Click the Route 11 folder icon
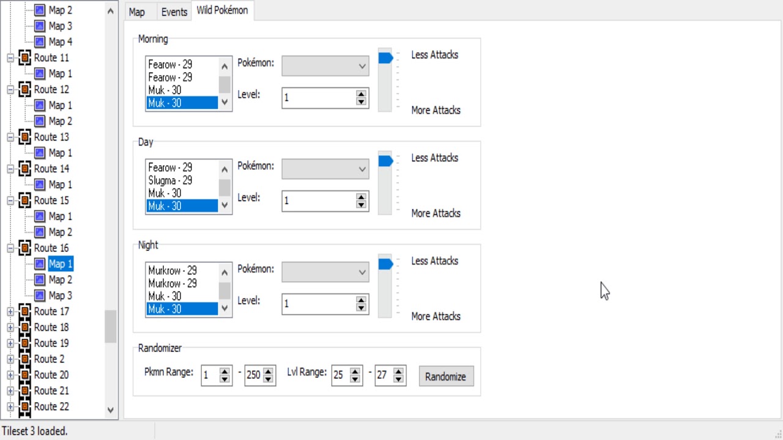 pyautogui.click(x=25, y=58)
